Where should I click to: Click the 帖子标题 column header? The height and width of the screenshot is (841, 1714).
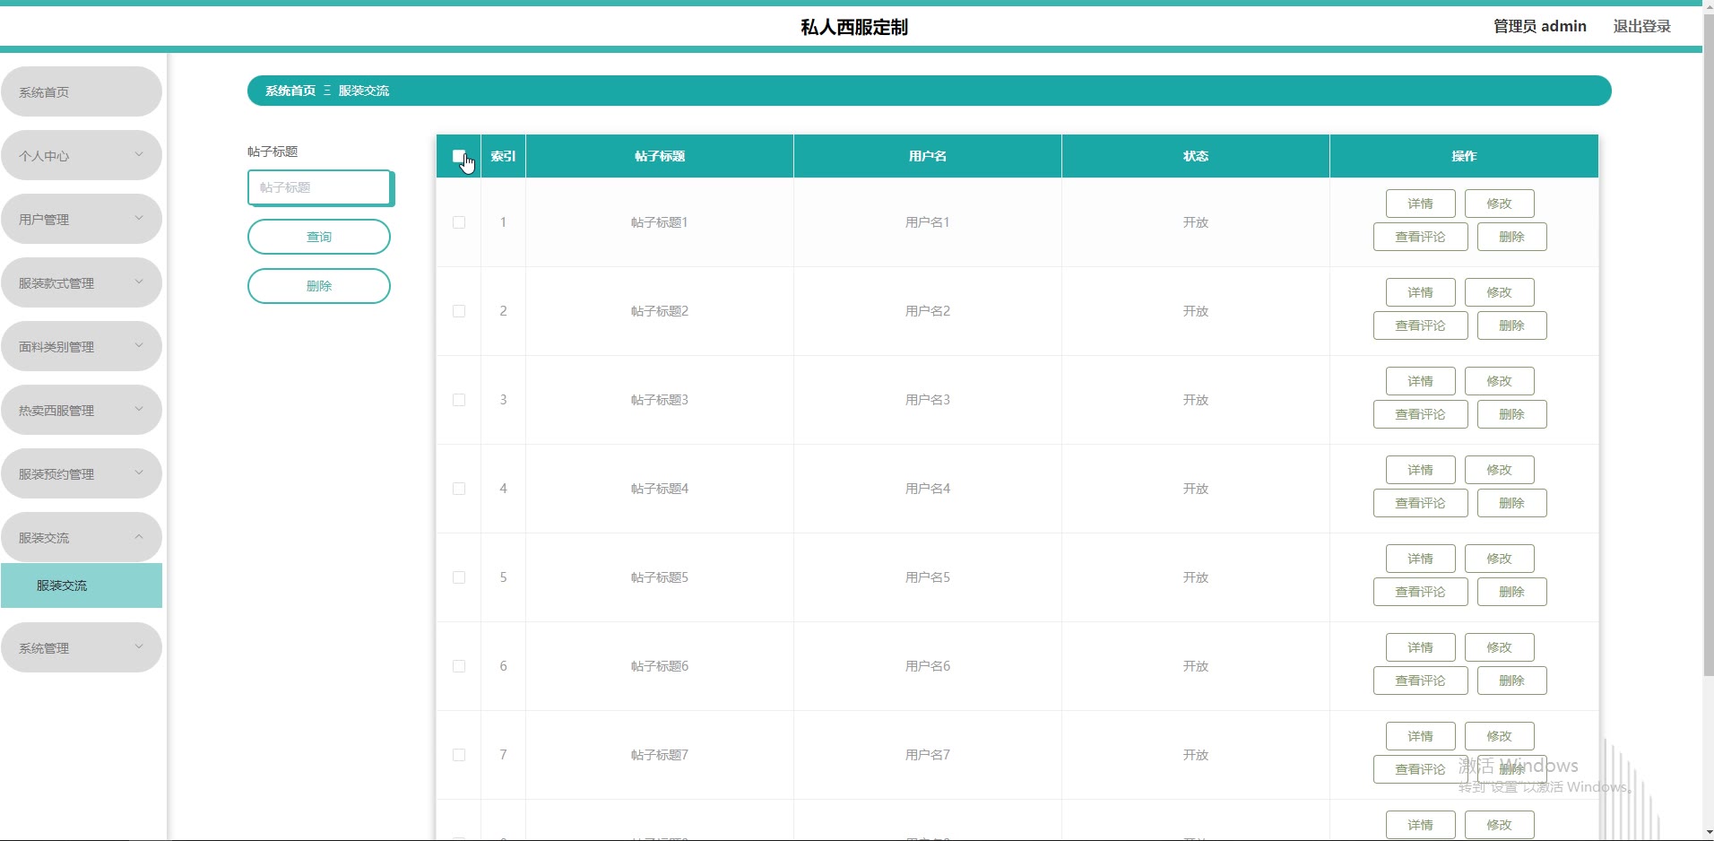point(660,156)
